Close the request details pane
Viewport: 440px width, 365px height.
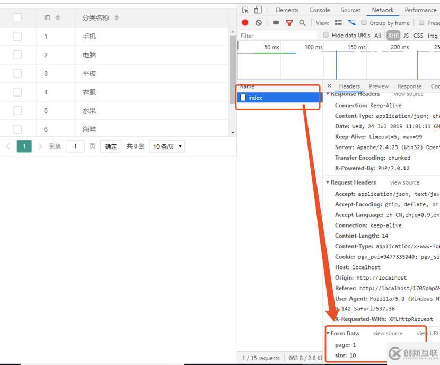click(x=329, y=86)
